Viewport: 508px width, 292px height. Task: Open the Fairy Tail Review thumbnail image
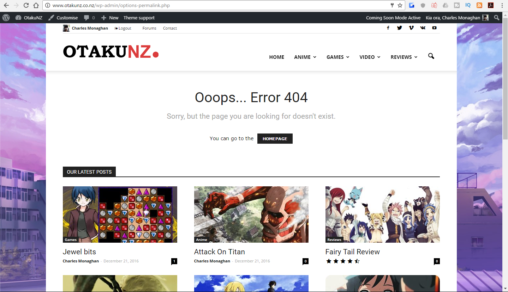pyautogui.click(x=383, y=215)
